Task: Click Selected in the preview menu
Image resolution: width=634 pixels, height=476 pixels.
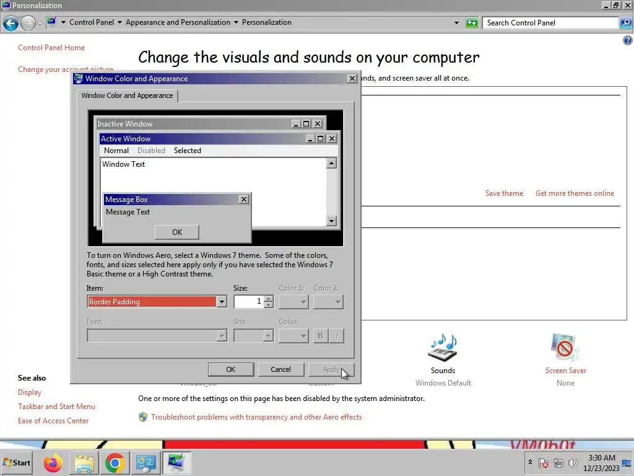Action: pyautogui.click(x=187, y=151)
